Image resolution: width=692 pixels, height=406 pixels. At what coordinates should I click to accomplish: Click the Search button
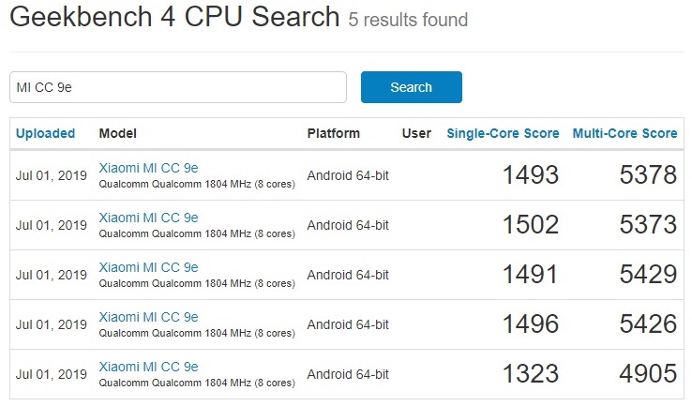pos(411,87)
